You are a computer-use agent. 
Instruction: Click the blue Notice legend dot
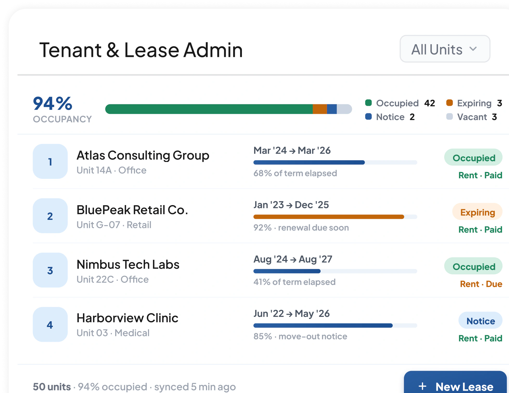pyautogui.click(x=368, y=116)
